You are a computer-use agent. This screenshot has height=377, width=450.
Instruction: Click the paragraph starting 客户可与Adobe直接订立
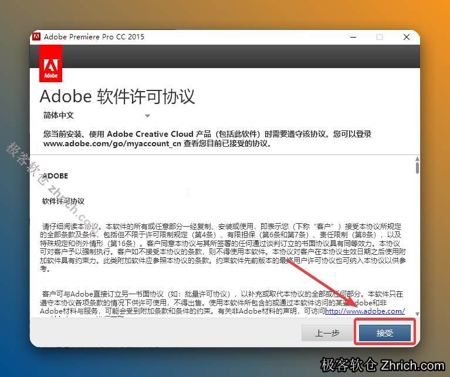(222, 302)
